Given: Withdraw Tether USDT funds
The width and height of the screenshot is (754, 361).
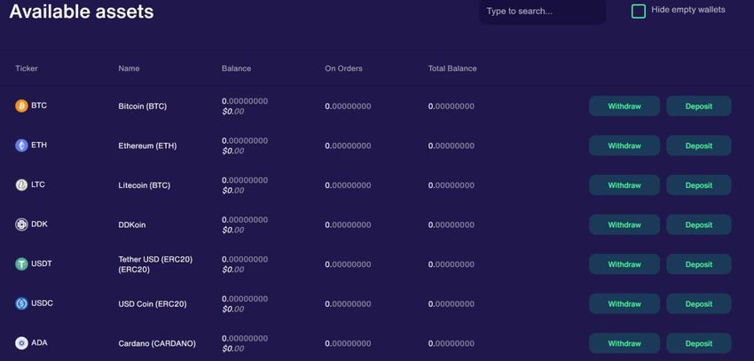Looking at the screenshot, I should point(624,264).
